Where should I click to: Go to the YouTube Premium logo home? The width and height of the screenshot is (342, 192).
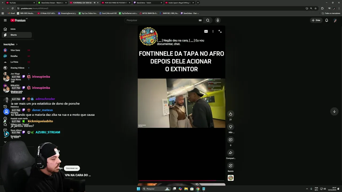click(18, 20)
